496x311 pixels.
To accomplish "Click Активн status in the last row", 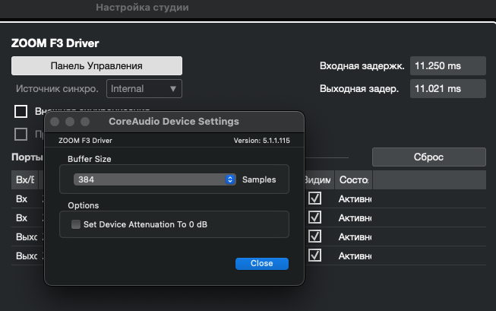I will coord(355,255).
